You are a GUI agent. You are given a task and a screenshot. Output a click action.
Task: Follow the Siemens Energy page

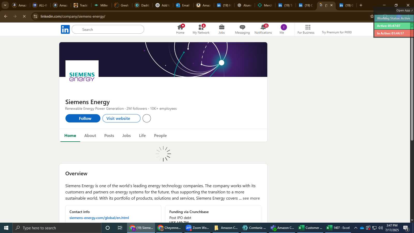point(83,118)
